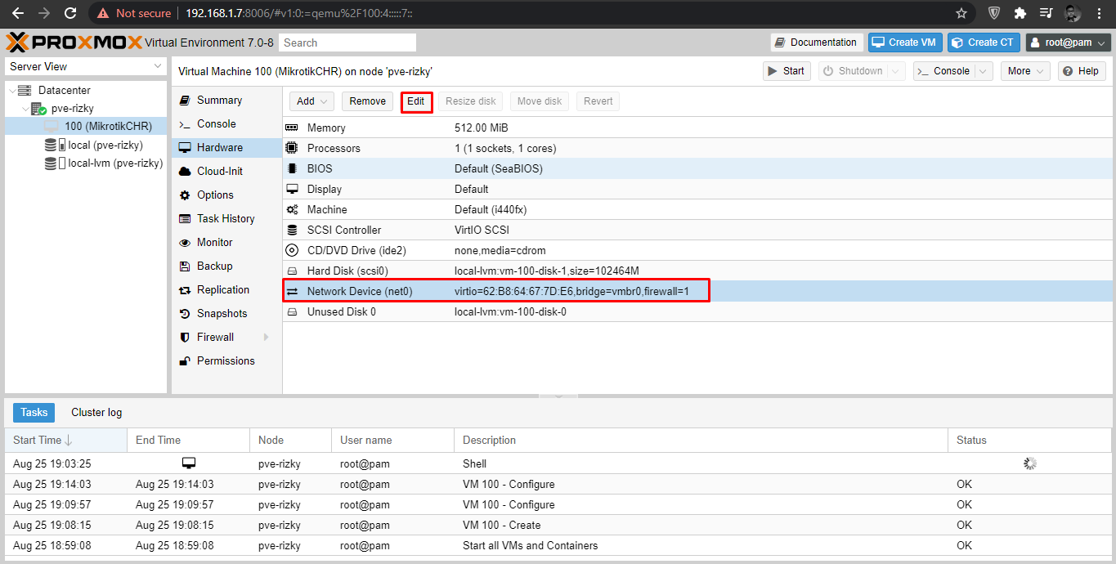Click the SCSI Controller database icon
The width and height of the screenshot is (1116, 564).
point(292,230)
